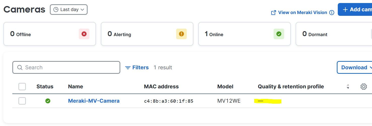372x126 pixels.
Task: Open the Meraki-MV-Camera link
Action: 94,101
